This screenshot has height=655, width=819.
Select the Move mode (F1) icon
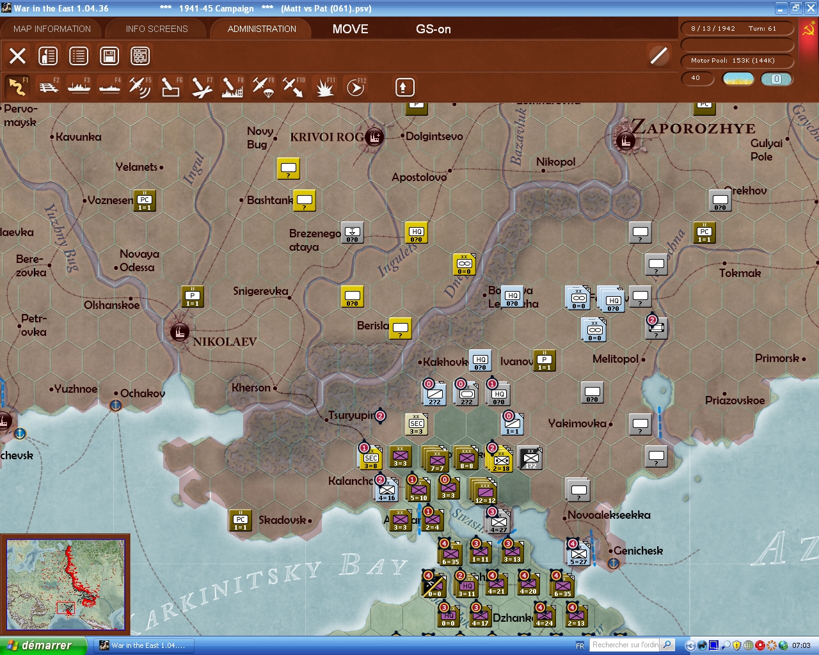tap(17, 87)
